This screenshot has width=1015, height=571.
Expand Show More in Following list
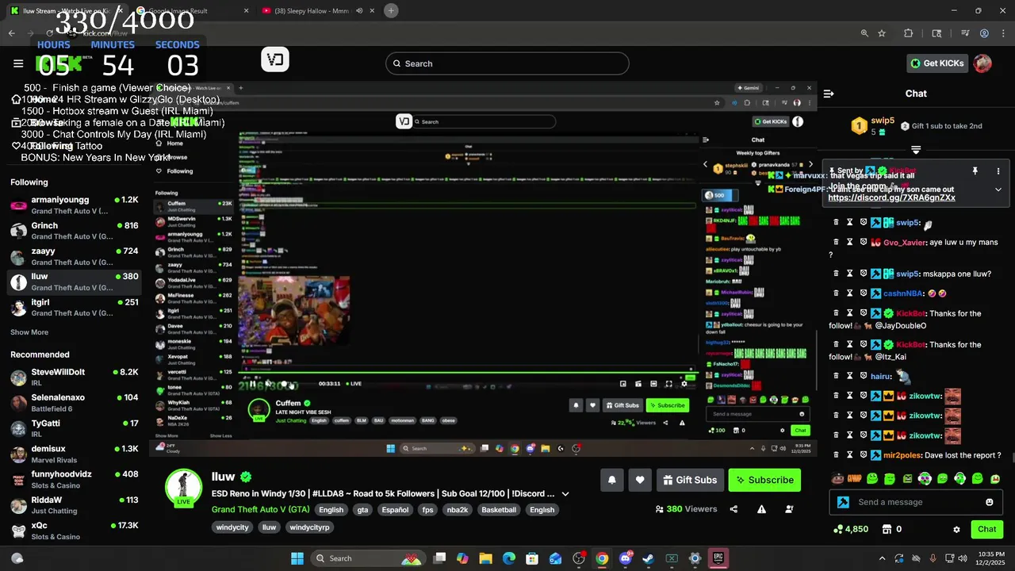click(x=29, y=332)
